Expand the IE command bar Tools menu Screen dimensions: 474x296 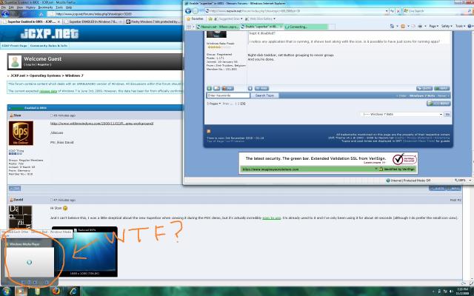tap(460, 27)
